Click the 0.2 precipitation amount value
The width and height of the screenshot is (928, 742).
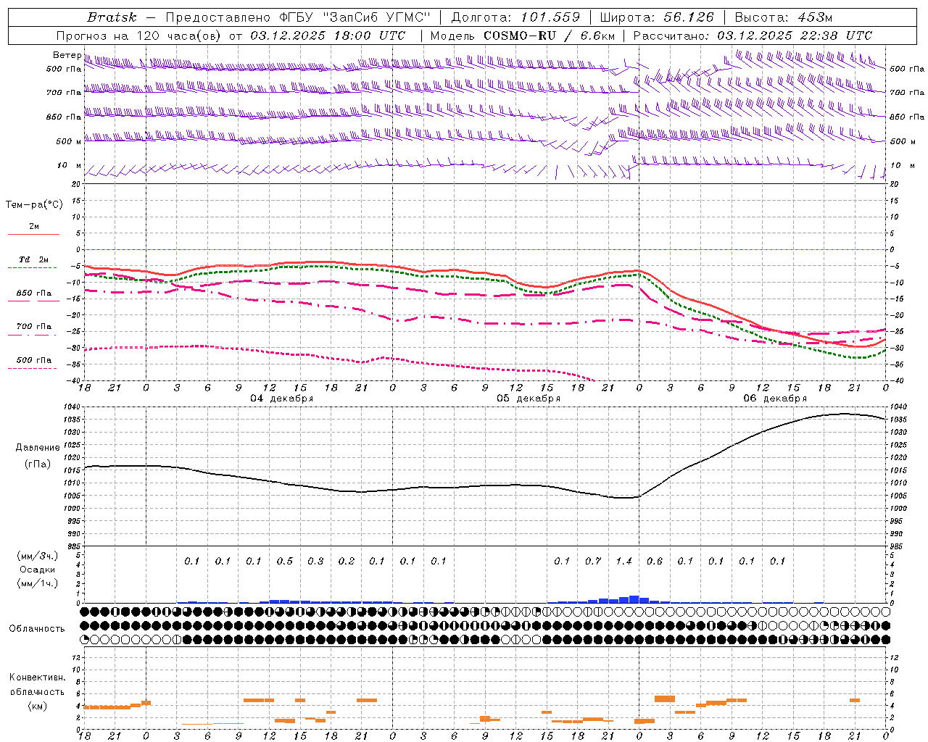click(347, 561)
